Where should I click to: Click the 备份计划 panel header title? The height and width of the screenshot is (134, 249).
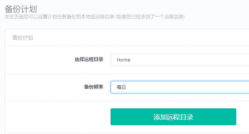pos(23,38)
